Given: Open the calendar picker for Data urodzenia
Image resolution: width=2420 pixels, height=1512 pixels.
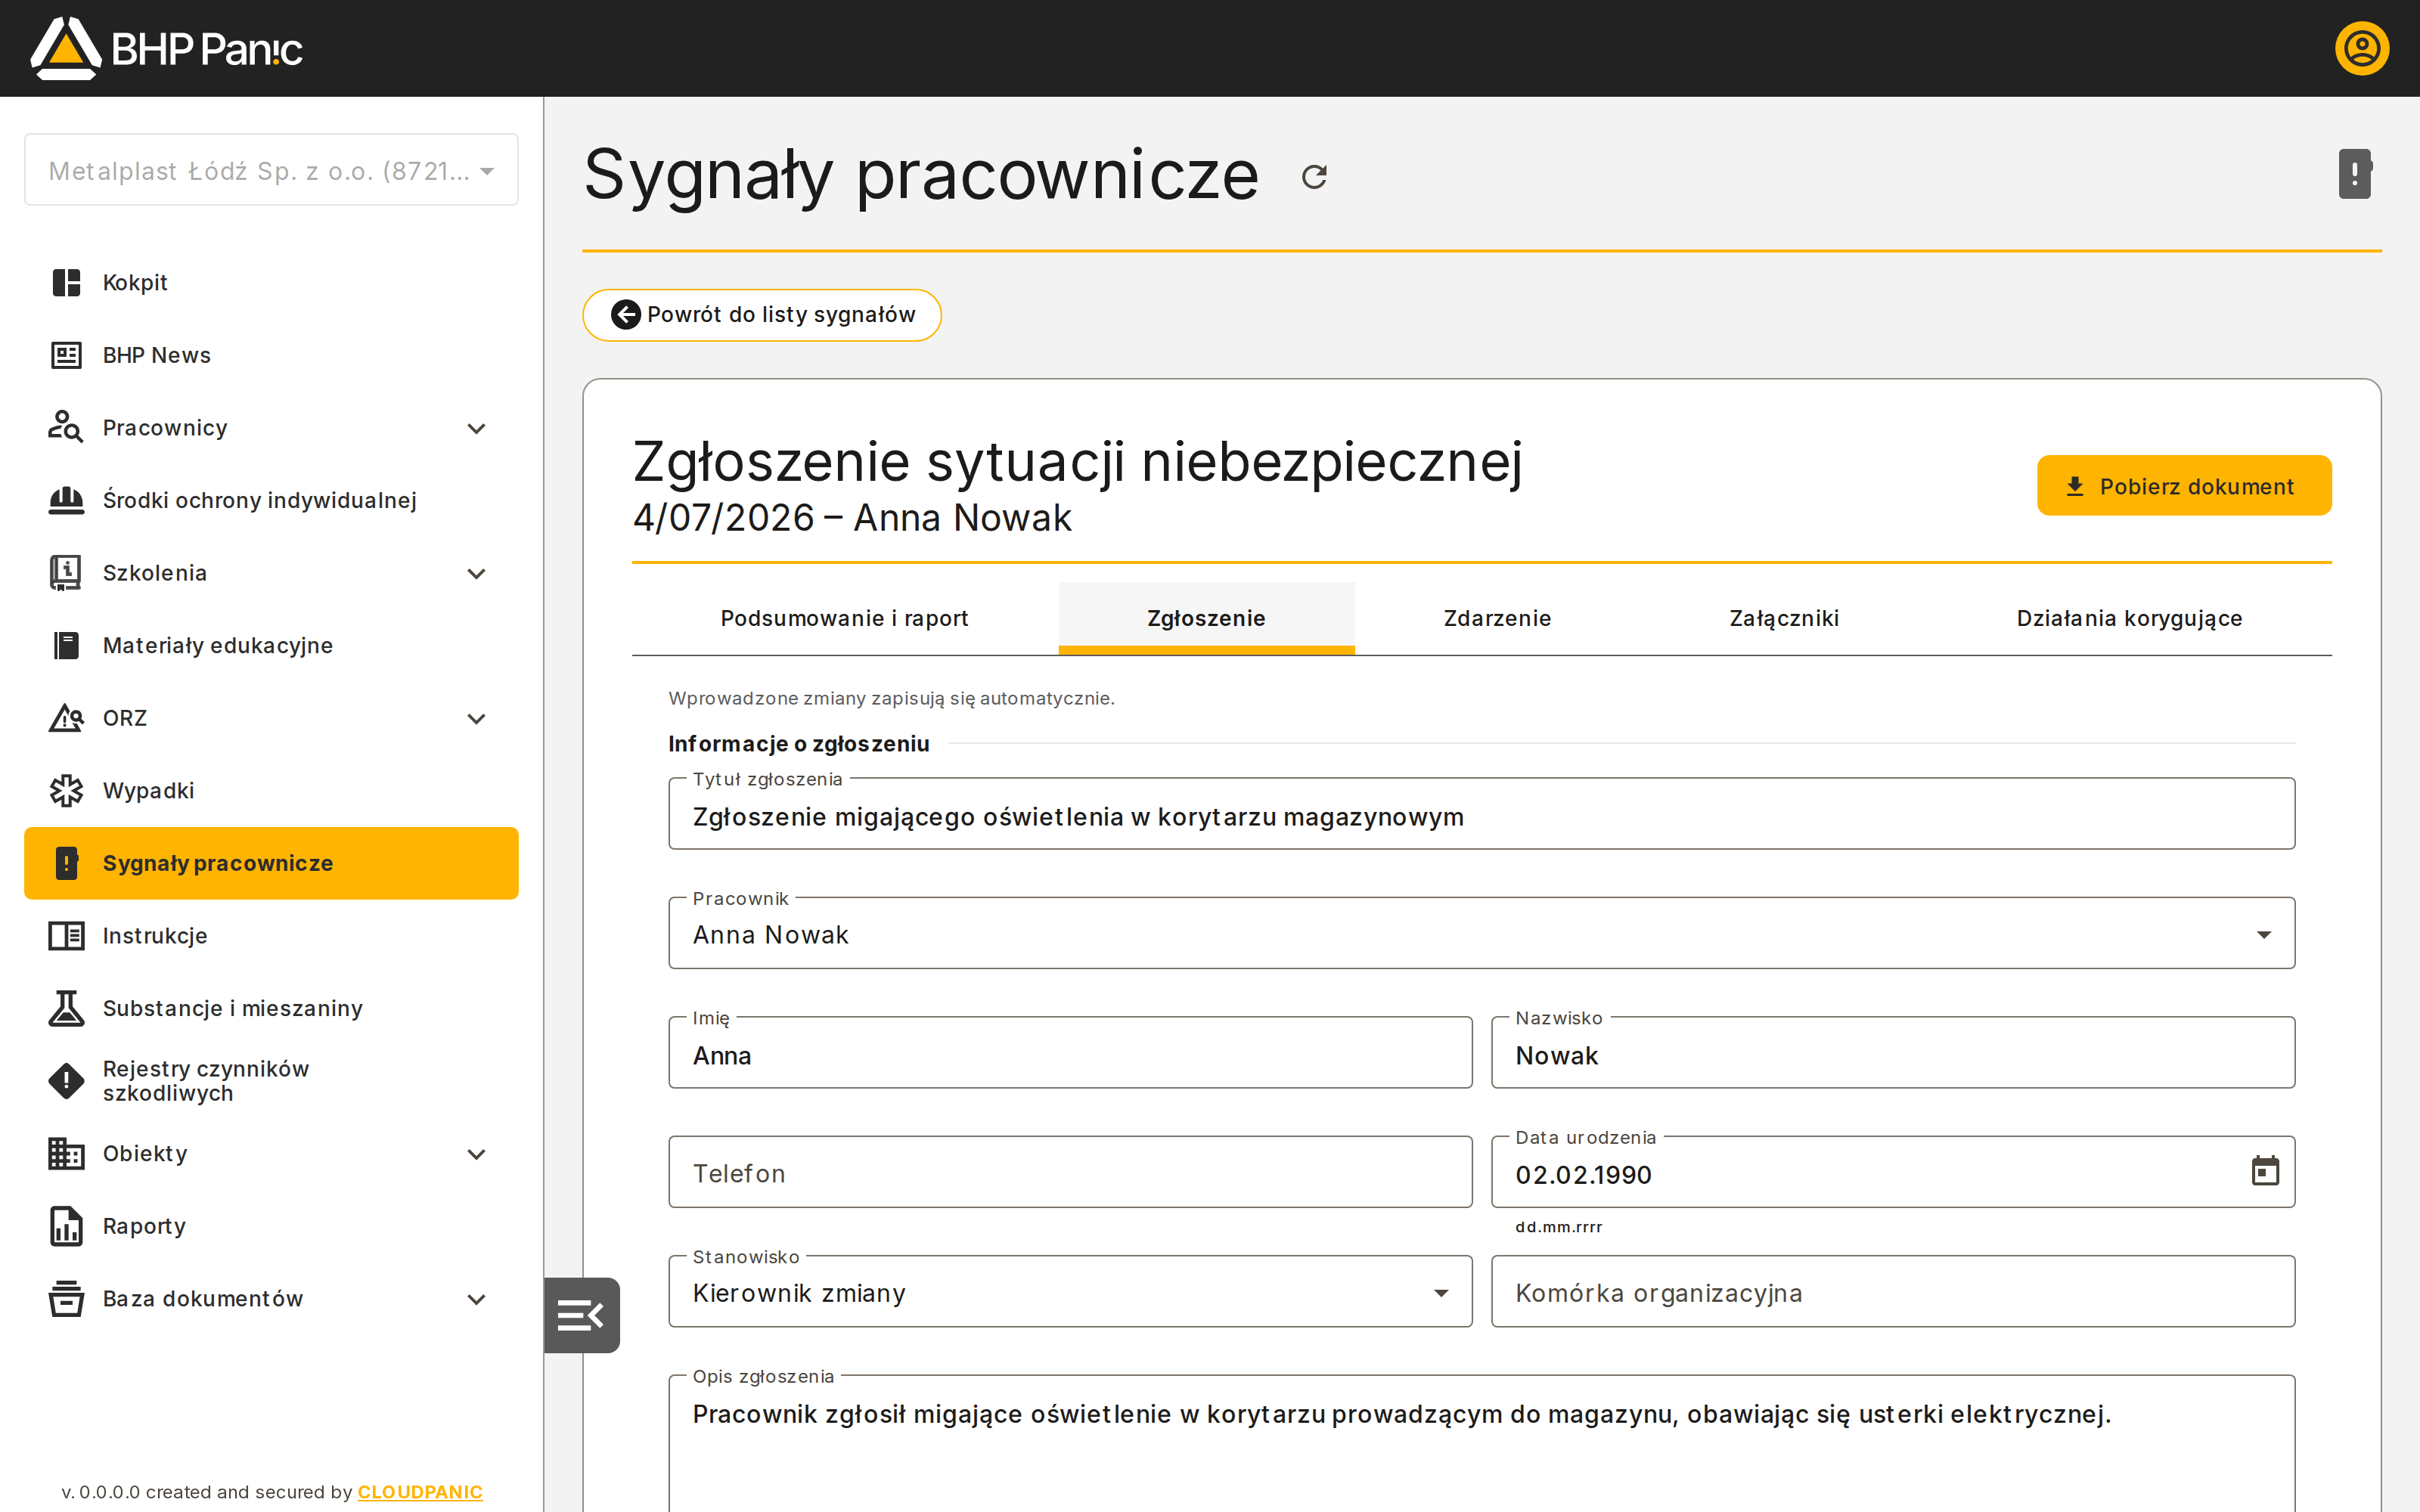Looking at the screenshot, I should (2264, 1171).
